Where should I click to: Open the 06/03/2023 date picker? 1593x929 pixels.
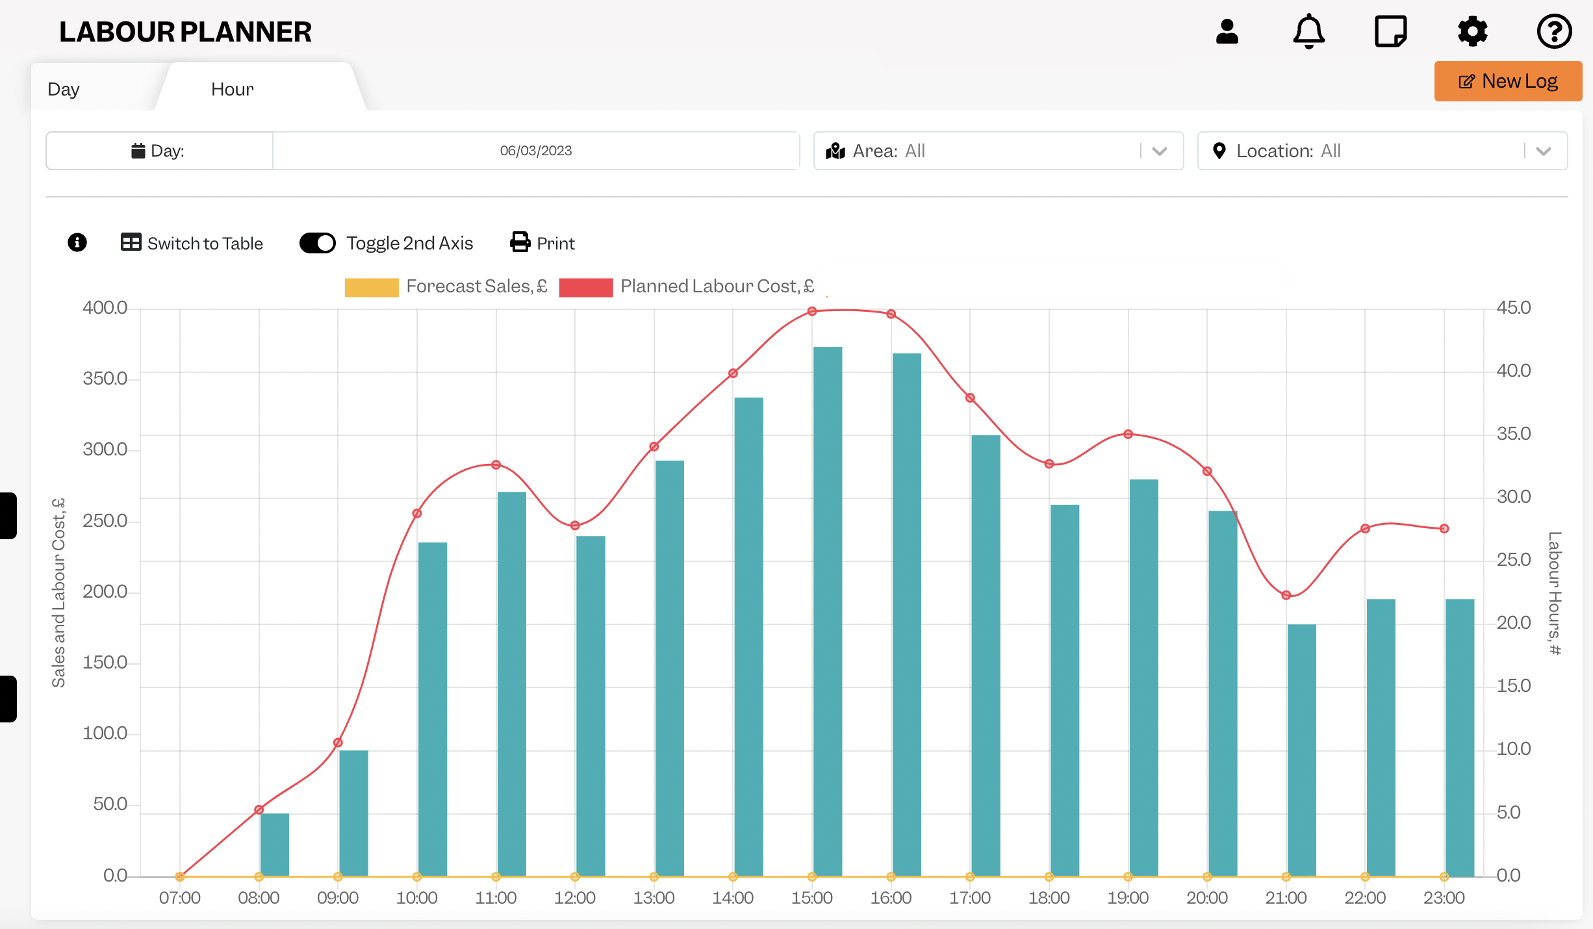[x=535, y=151]
